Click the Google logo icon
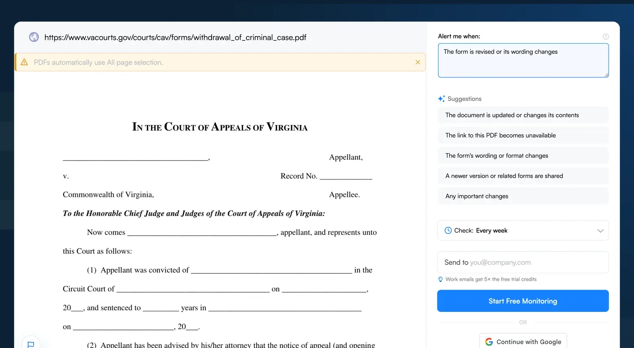634x348 pixels. (489, 342)
